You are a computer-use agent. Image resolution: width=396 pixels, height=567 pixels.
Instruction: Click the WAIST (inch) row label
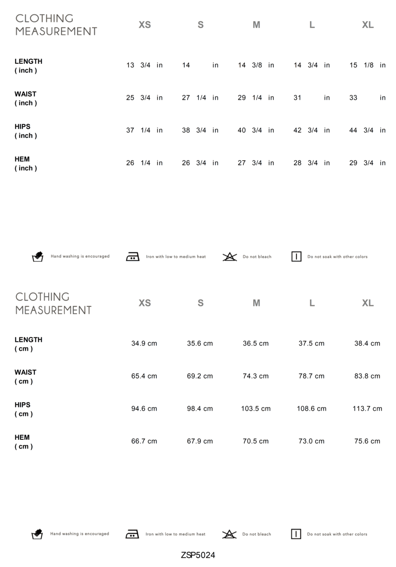pos(26,98)
